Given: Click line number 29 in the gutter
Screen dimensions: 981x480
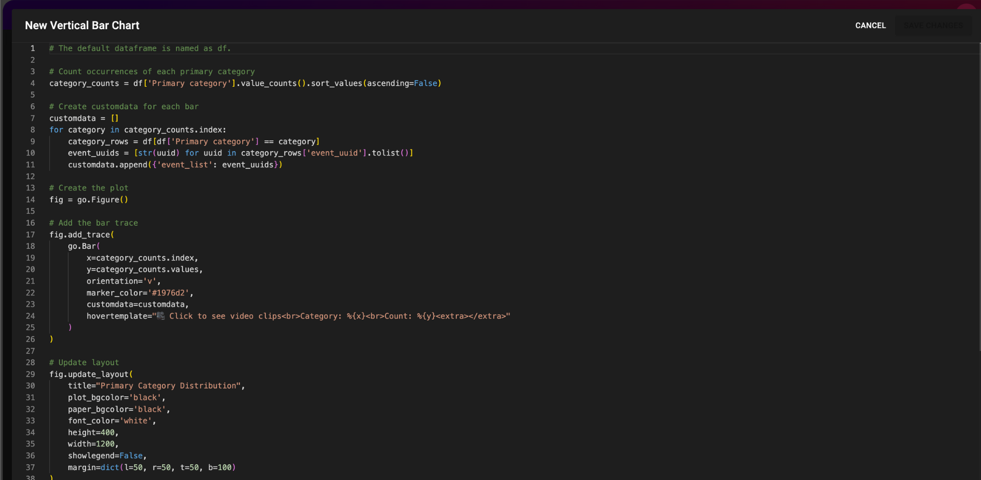Looking at the screenshot, I should point(31,374).
